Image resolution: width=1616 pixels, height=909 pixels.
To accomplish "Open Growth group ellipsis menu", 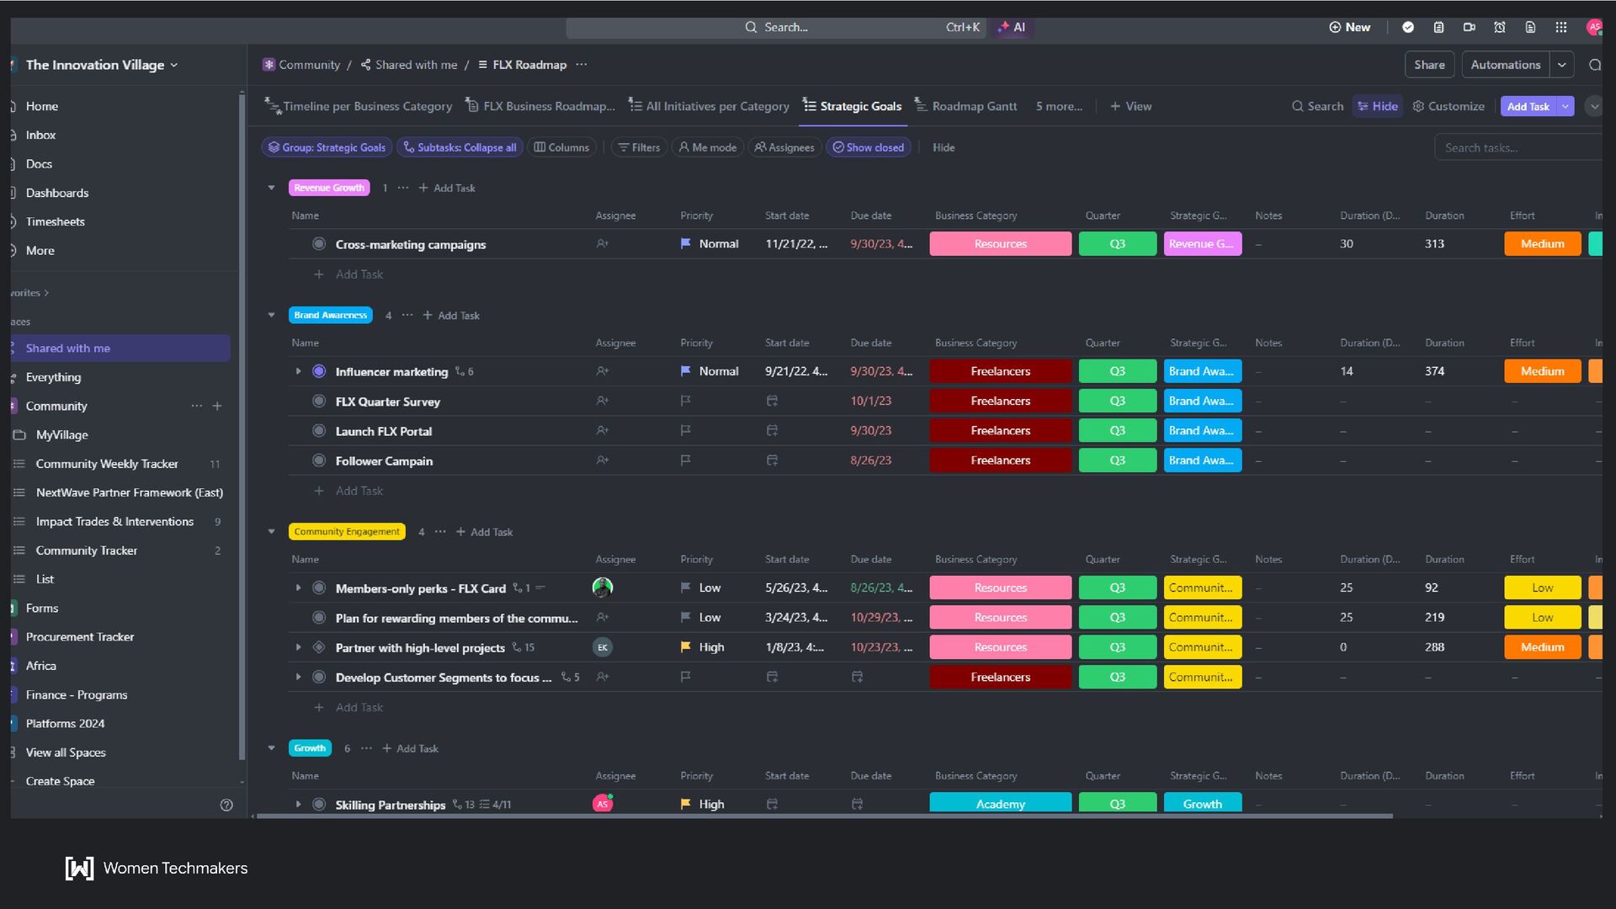I will click(366, 748).
